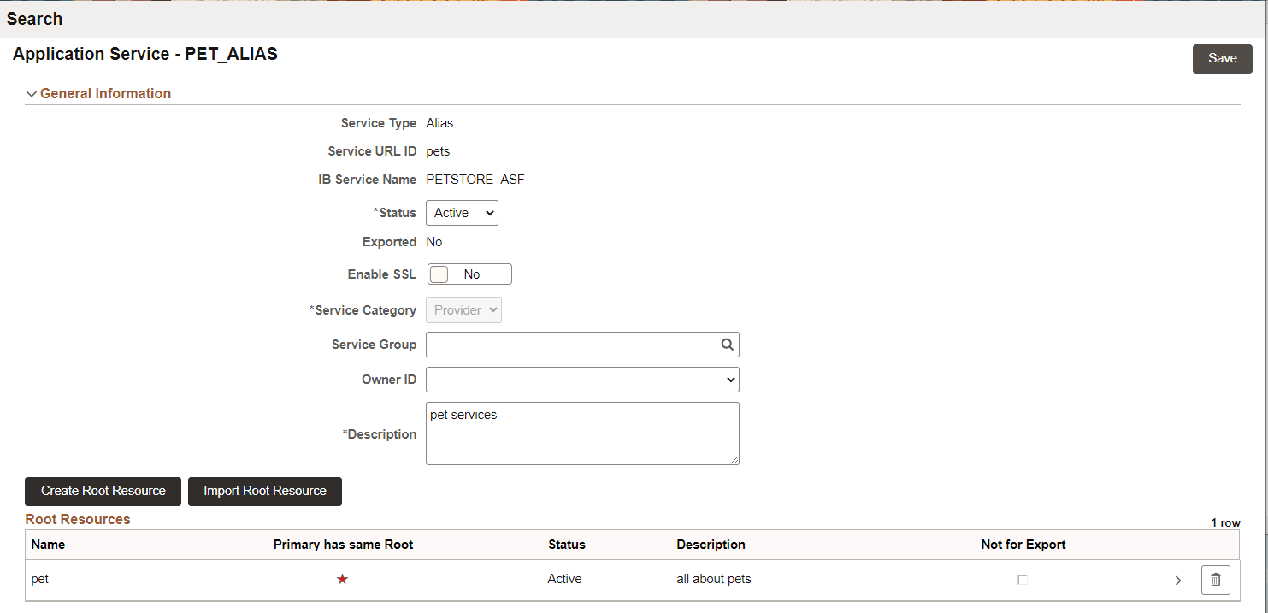The height and width of the screenshot is (613, 1268).
Task: Open the Service Group lookup search icon
Action: 726,344
